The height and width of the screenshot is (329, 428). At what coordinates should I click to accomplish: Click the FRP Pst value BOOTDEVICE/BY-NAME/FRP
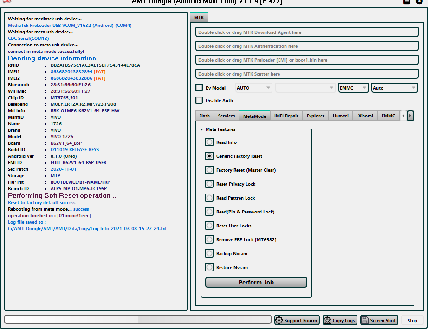coord(80,182)
